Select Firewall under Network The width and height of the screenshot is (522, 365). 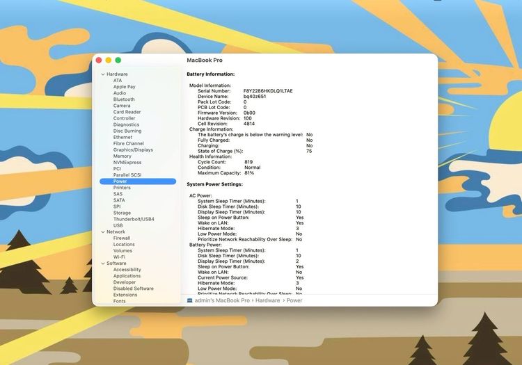click(x=122, y=238)
